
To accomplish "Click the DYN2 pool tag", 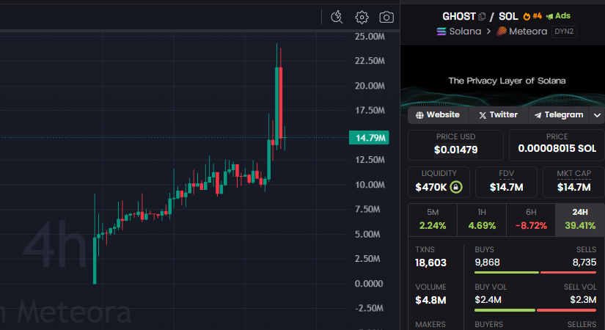I will [564, 32].
